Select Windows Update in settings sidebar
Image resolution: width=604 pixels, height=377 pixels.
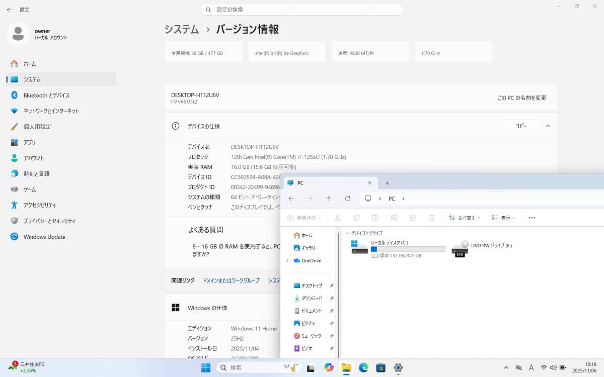(x=44, y=237)
